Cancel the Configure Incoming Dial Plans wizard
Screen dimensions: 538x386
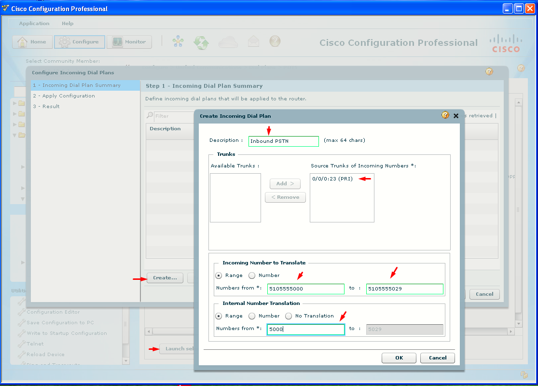point(484,294)
